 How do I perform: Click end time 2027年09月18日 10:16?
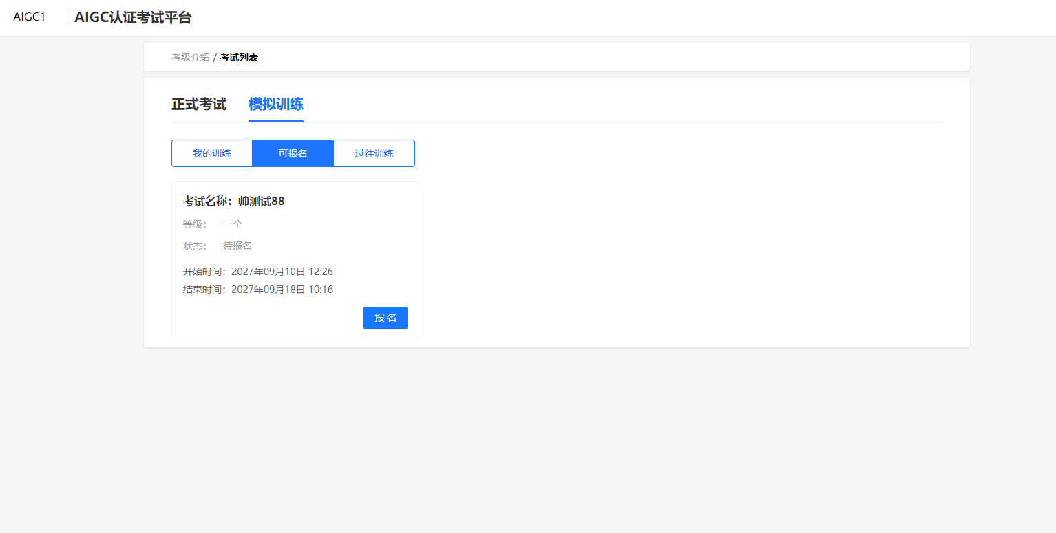tap(282, 290)
